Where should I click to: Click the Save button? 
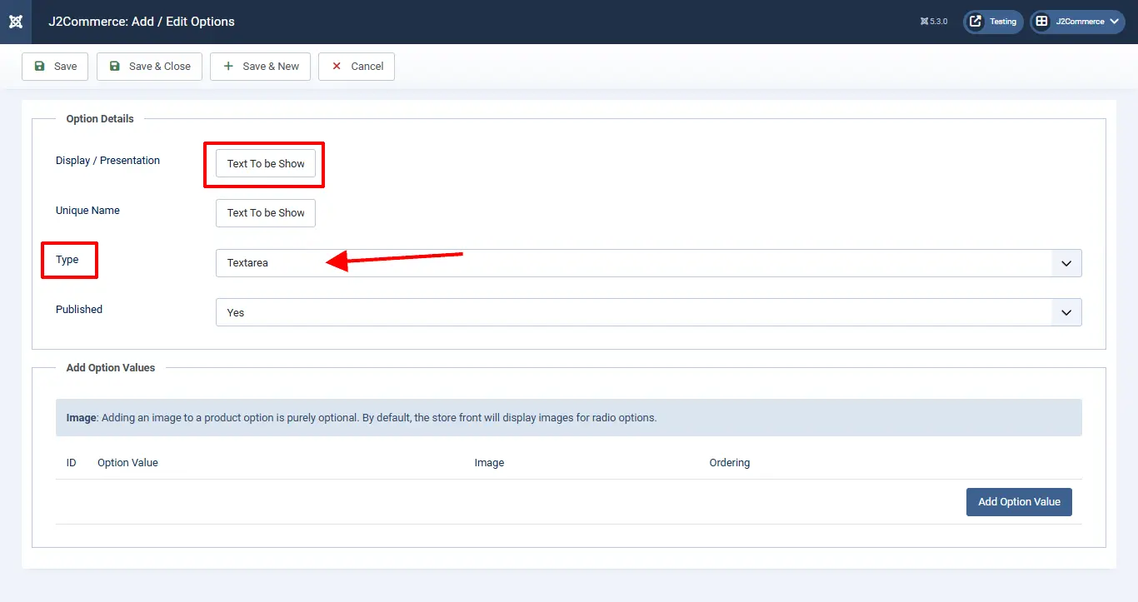click(x=55, y=67)
